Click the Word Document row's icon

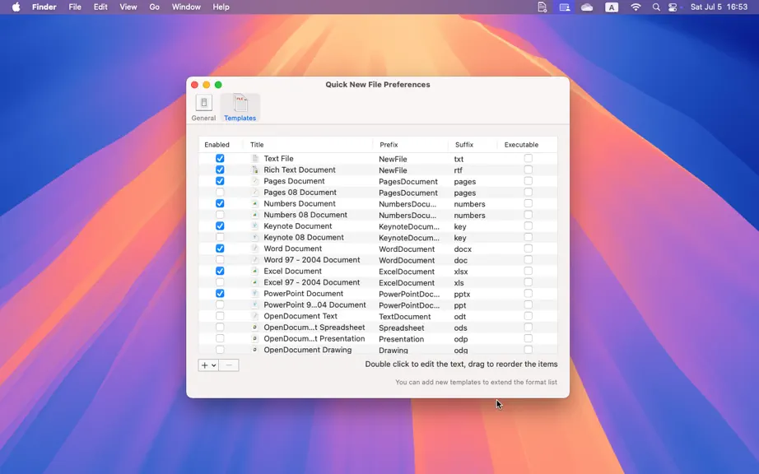click(255, 249)
